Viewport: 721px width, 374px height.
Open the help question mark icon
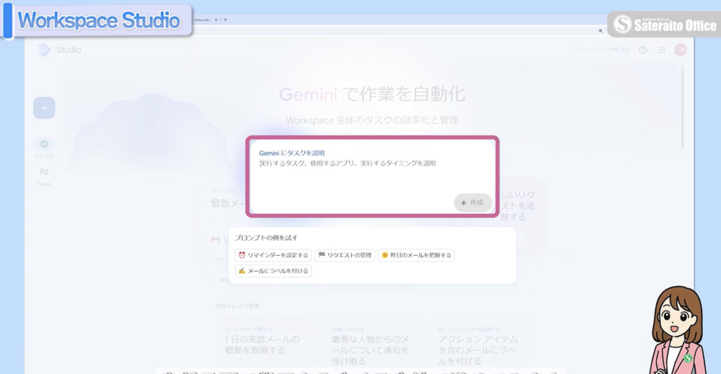pyautogui.click(x=643, y=50)
